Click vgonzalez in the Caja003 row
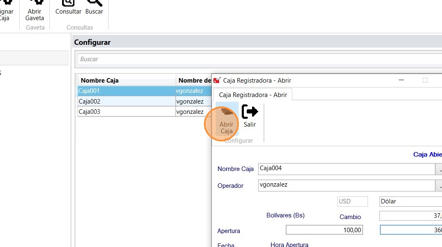442x247 pixels. pos(190,112)
